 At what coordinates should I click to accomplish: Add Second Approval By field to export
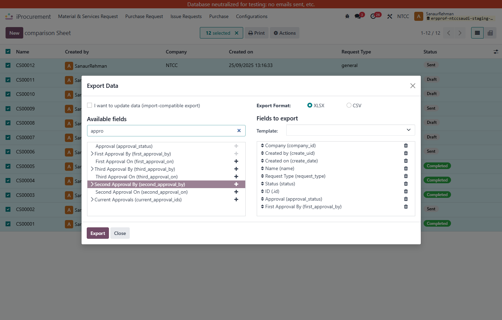(236, 184)
